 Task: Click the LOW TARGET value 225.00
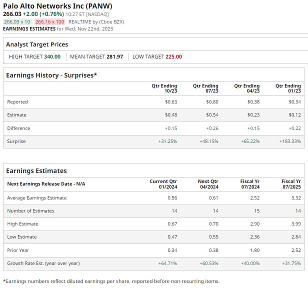[173, 57]
